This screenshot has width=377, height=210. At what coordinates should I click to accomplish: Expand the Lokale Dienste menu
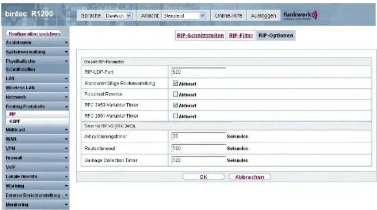click(x=35, y=177)
